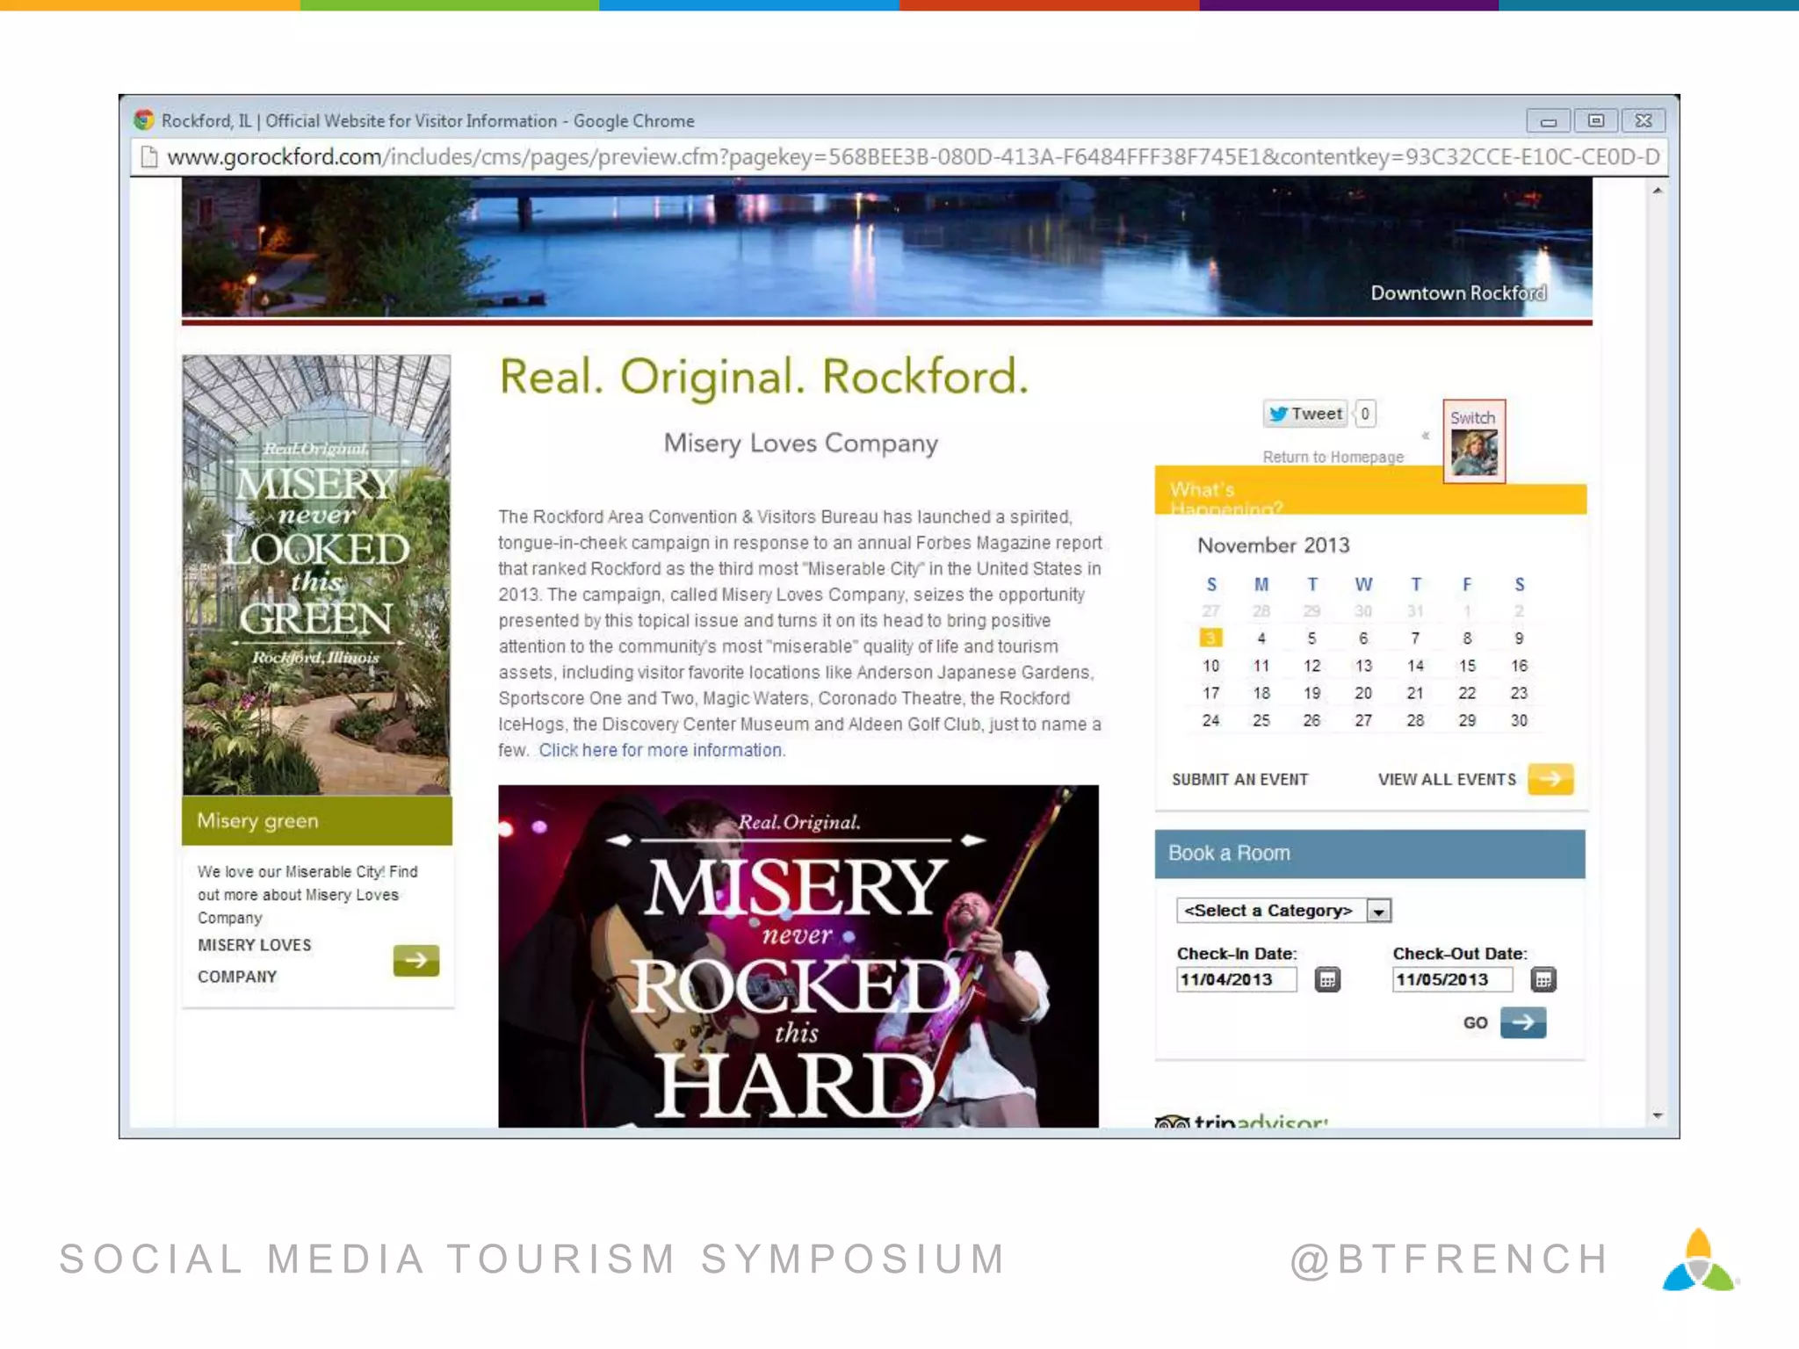Select November 3 highlighted in calendar

click(1210, 638)
